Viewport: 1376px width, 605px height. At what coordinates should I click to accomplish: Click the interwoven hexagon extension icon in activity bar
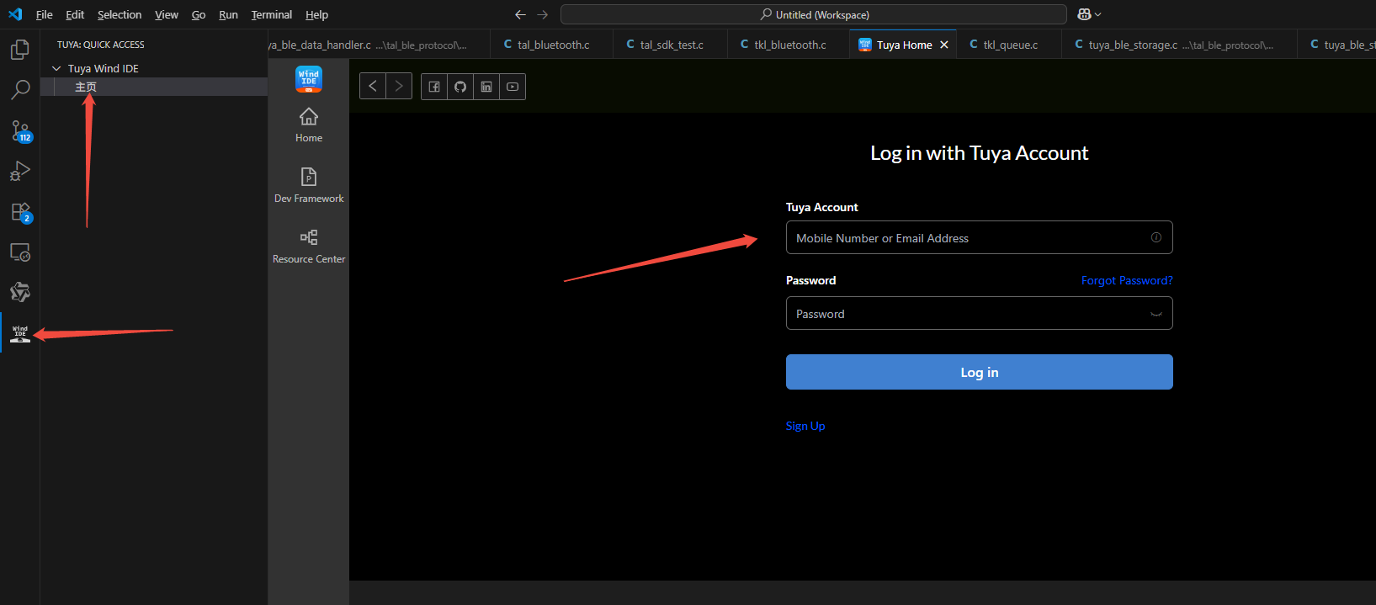(x=20, y=292)
